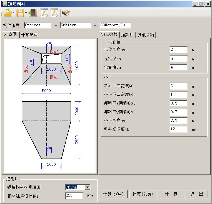Save with the floppy disk icon
Screen dimensions: 212x204
20,13
